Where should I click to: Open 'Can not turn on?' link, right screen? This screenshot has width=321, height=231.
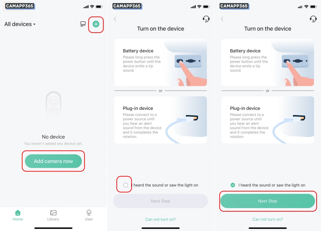pos(268,219)
